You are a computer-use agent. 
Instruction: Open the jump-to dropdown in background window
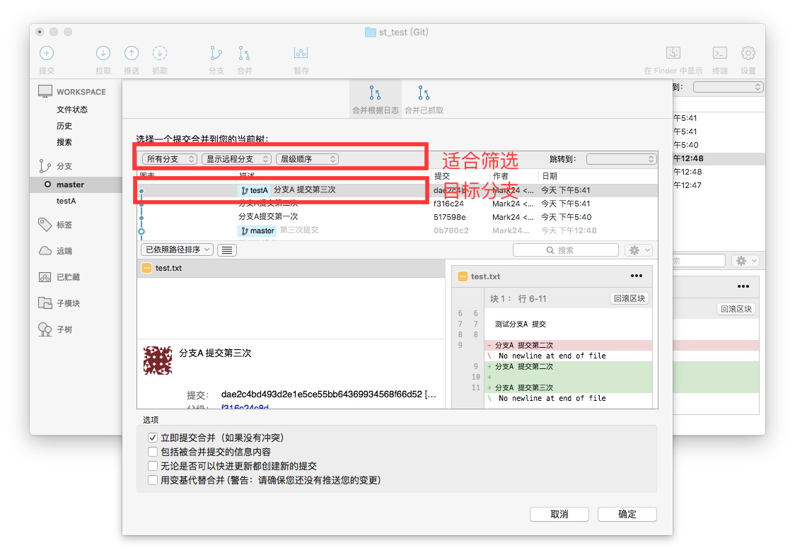click(728, 87)
